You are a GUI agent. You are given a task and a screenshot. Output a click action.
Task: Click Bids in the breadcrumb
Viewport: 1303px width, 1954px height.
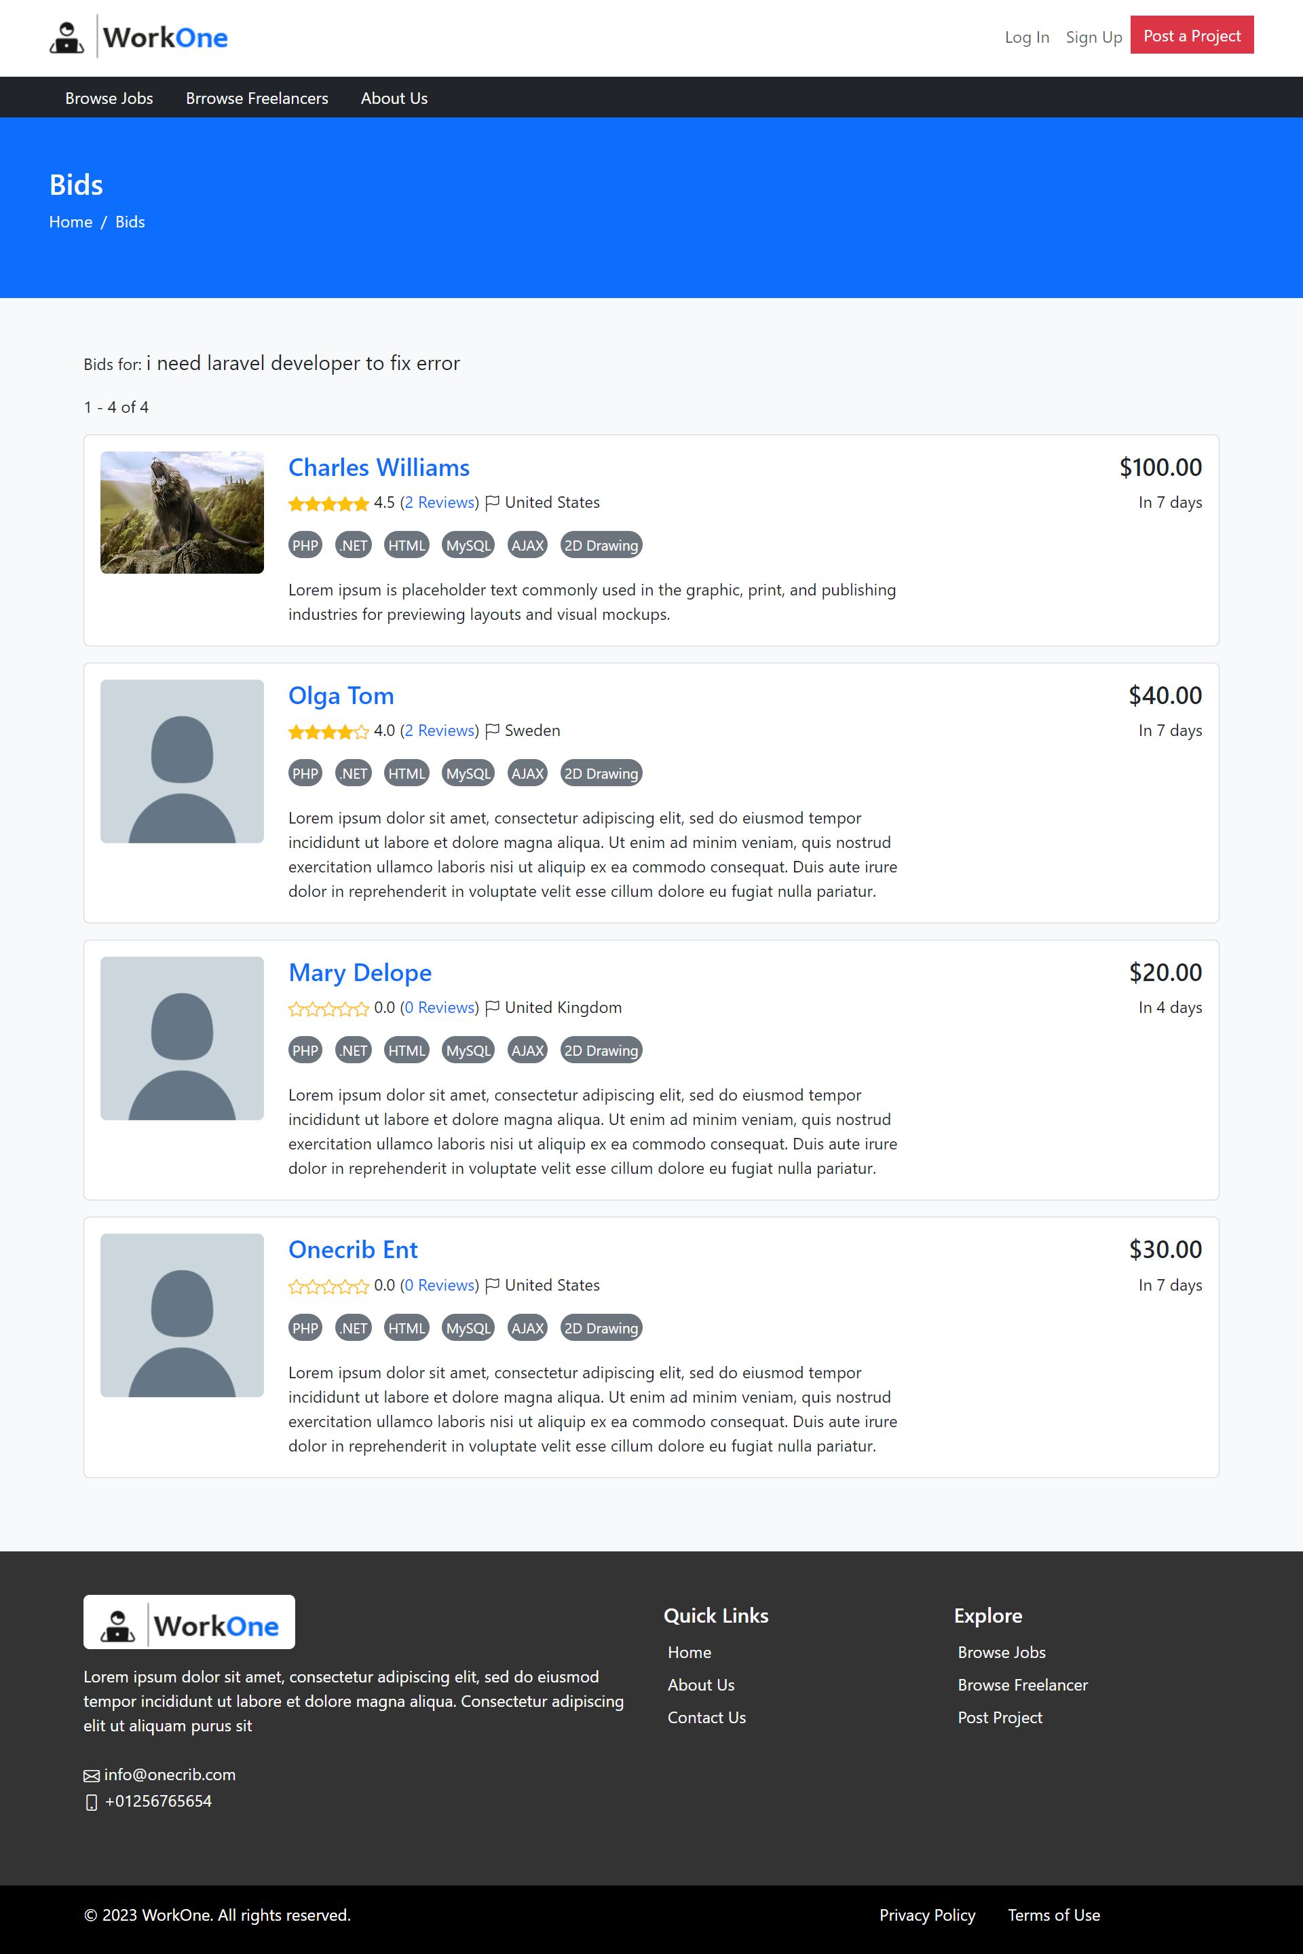click(x=130, y=222)
